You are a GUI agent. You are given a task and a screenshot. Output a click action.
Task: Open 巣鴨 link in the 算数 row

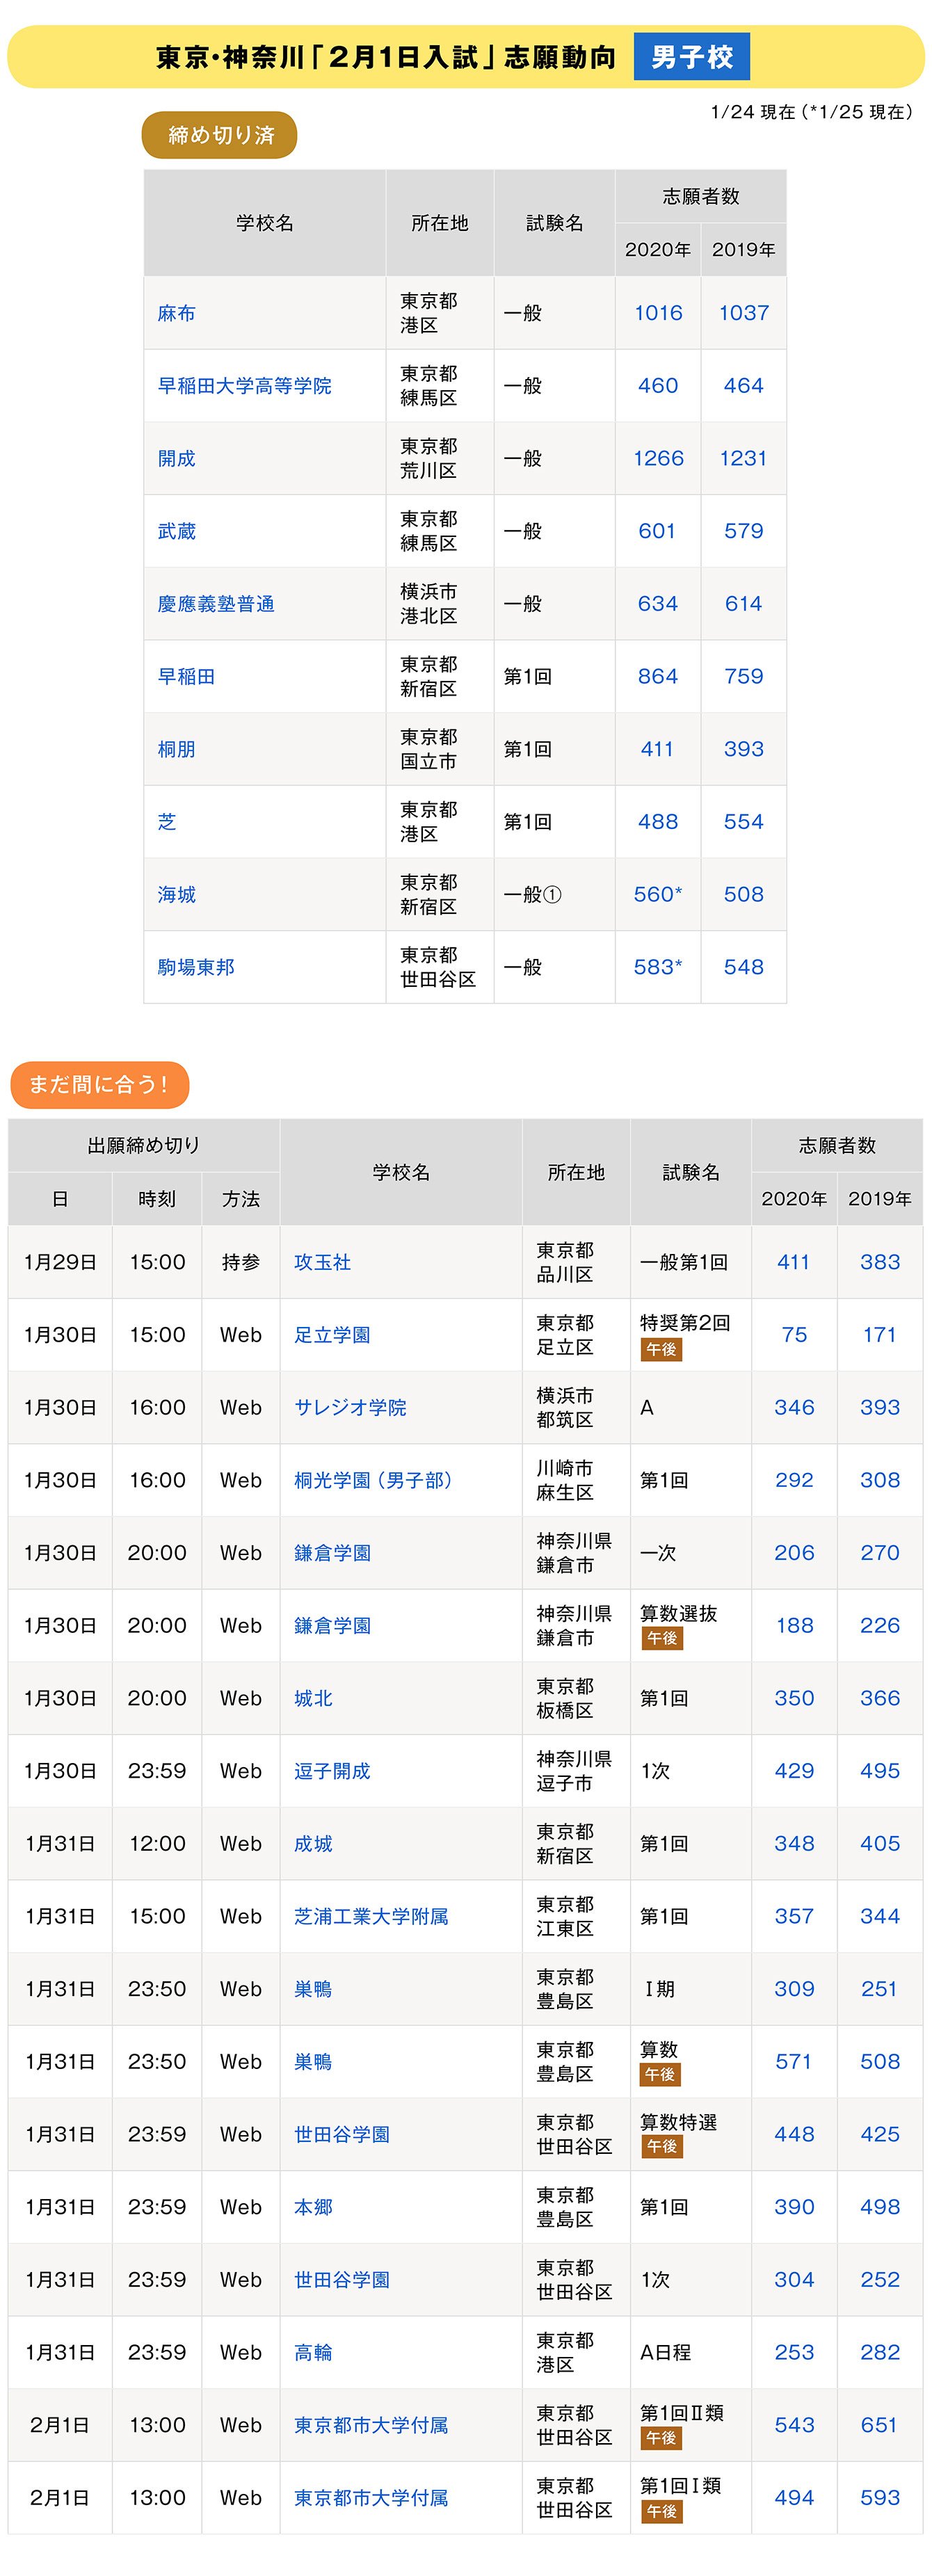click(x=313, y=2061)
